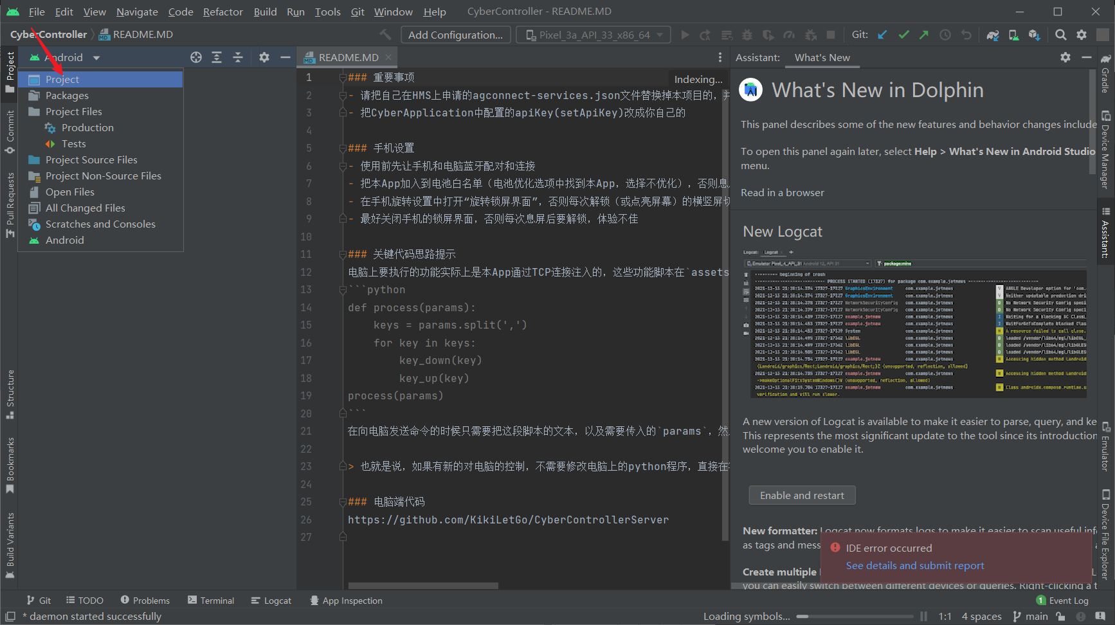Image resolution: width=1115 pixels, height=625 pixels.
Task: Click editor horizontal scrollbar
Action: [x=423, y=586]
